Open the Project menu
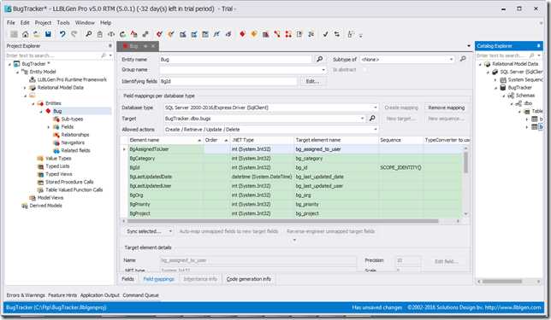The image size is (551, 320). (43, 23)
